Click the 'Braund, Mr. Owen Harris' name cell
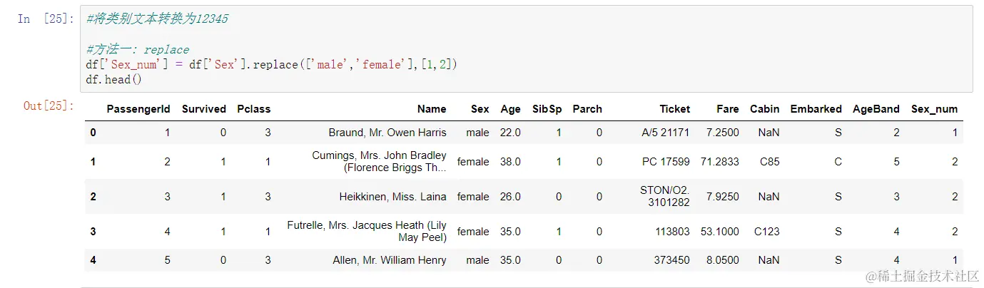 pos(387,133)
